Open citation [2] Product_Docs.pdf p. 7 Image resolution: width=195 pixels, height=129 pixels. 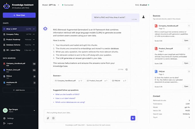tap(97, 81)
